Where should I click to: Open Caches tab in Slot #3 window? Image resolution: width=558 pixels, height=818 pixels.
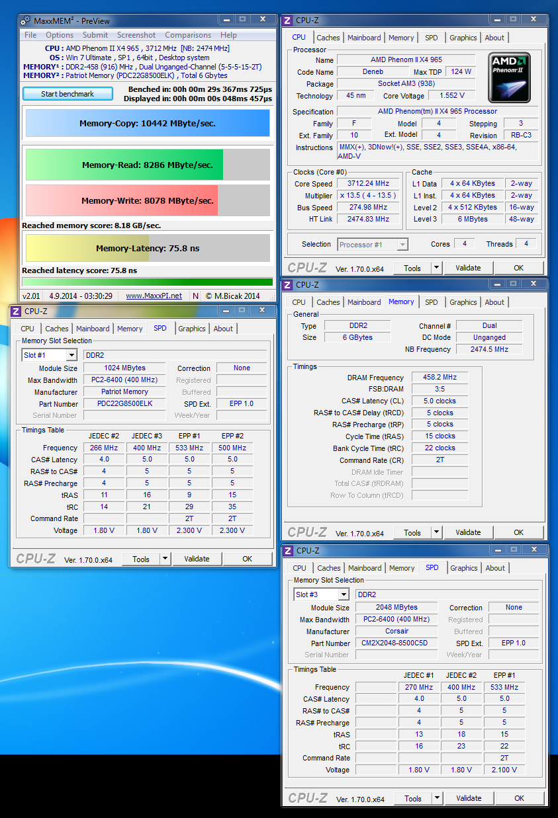[x=328, y=568]
